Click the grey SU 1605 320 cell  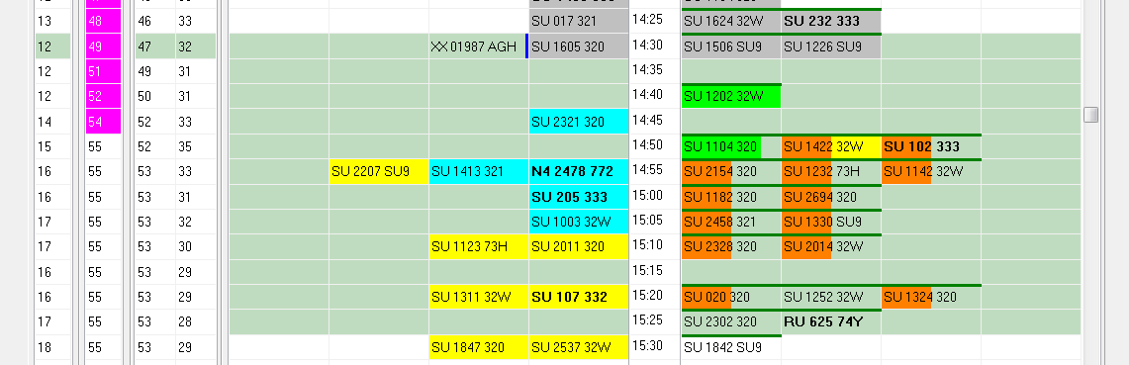[x=579, y=46]
